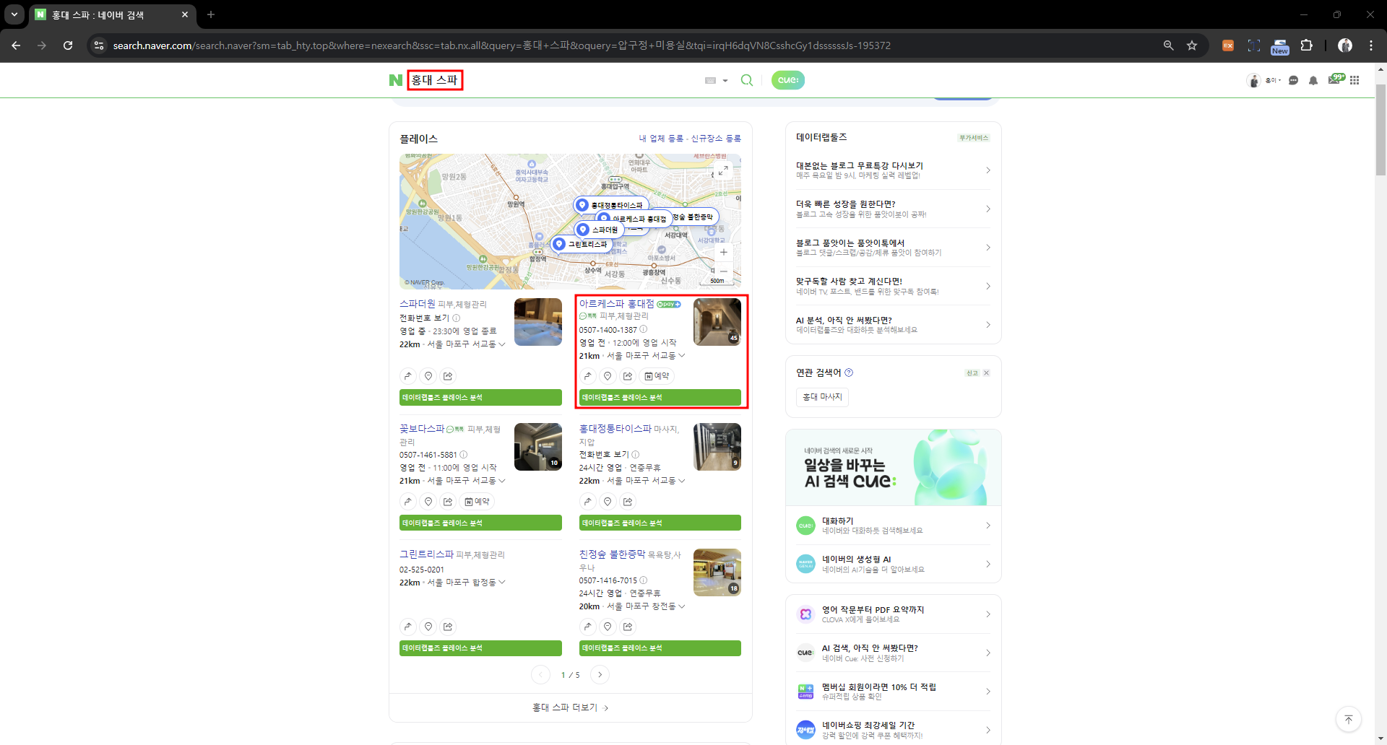The width and height of the screenshot is (1387, 745).
Task: Click the green Naver N logo
Action: 395,80
